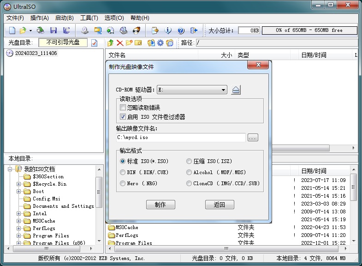
Task: Check the 忽略读取错误 checkbox
Action: pyautogui.click(x=123, y=108)
